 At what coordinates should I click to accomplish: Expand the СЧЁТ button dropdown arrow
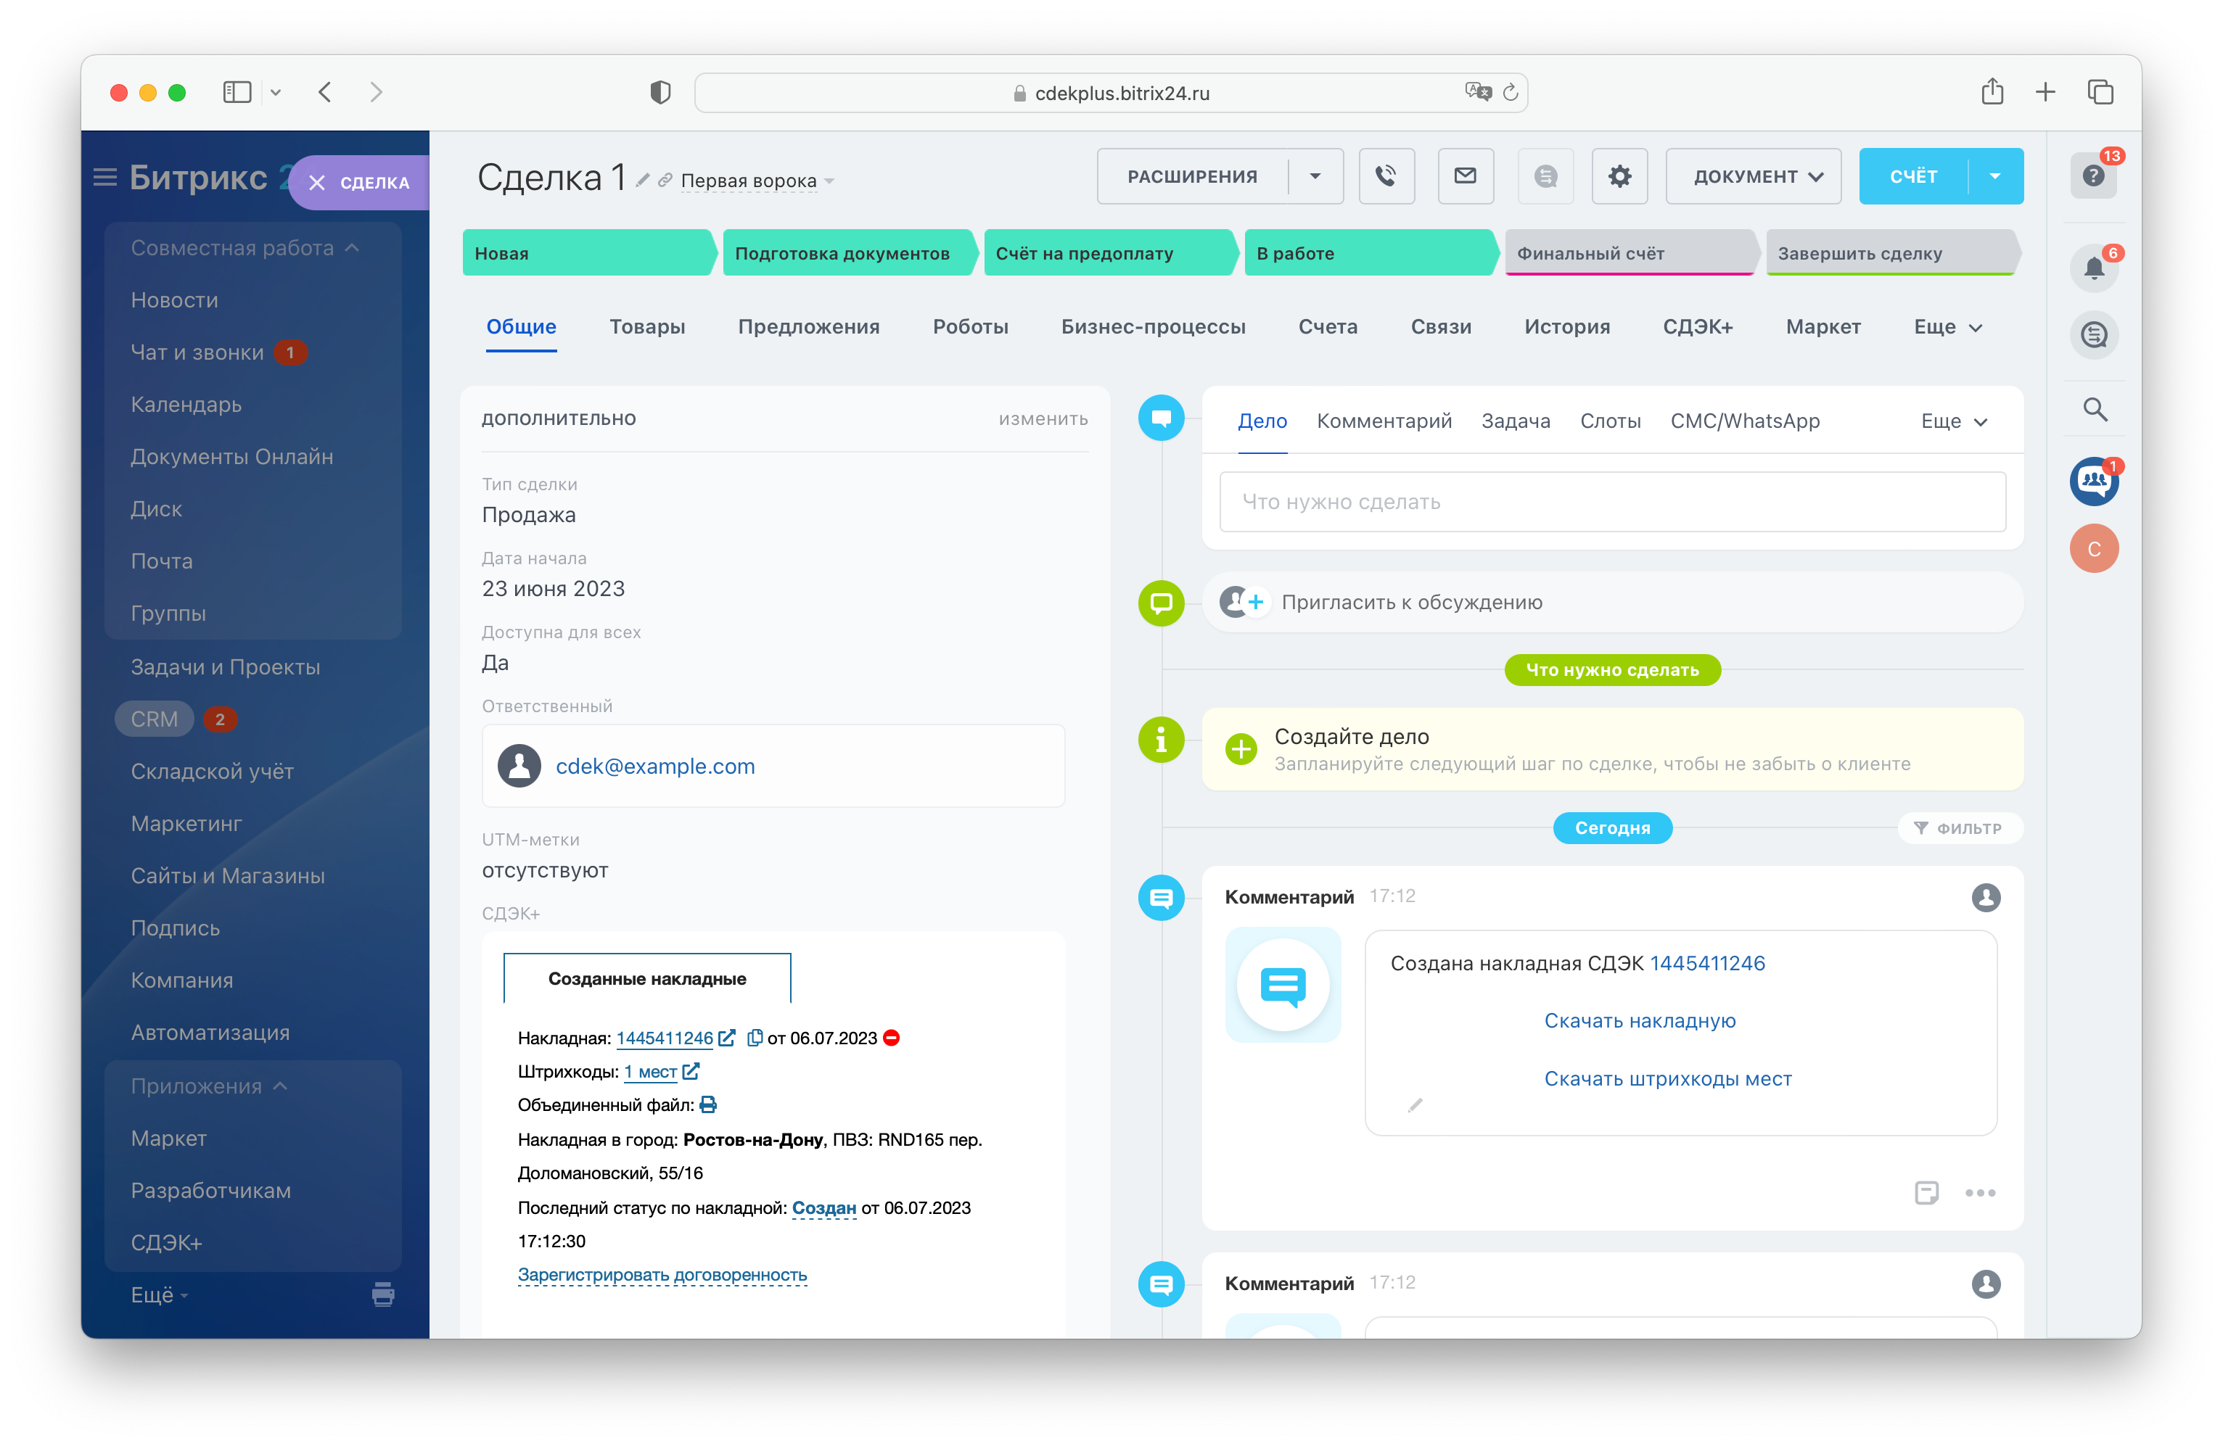click(1995, 175)
